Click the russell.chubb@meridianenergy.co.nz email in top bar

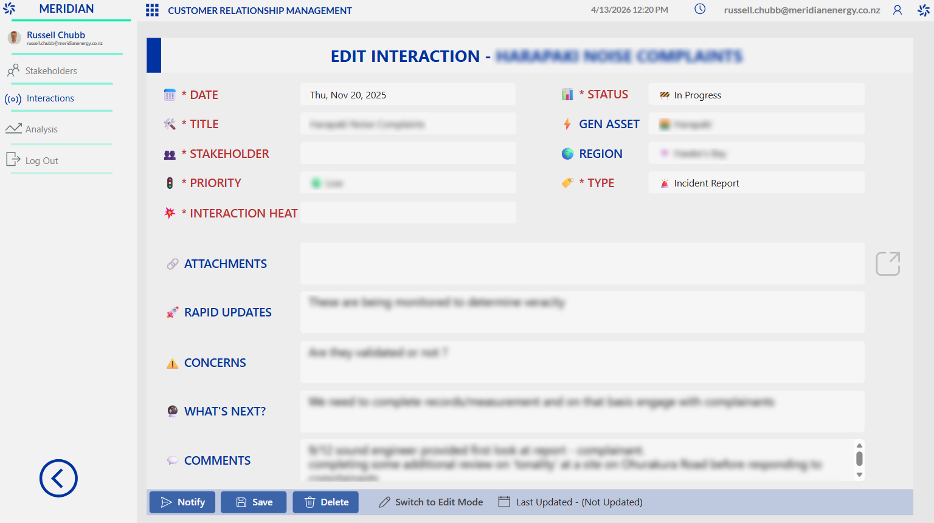(x=802, y=10)
